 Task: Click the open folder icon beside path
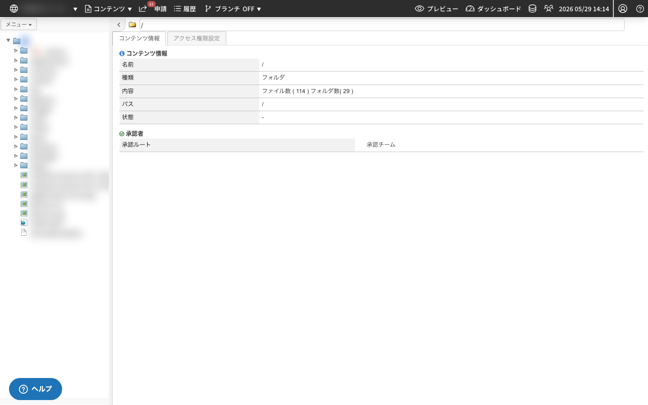132,25
